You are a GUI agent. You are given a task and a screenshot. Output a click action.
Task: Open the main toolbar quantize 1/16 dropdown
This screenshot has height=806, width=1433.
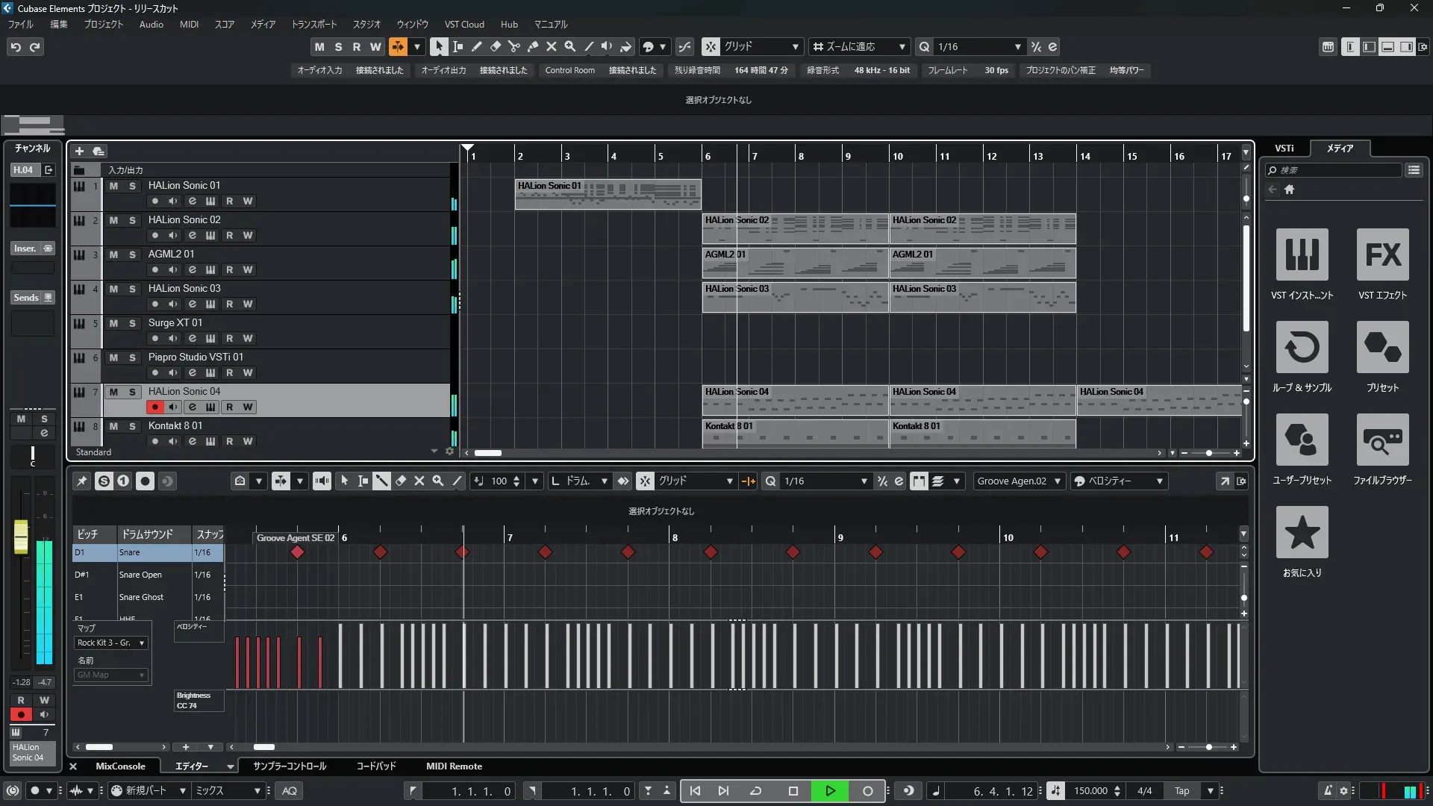[1017, 47]
